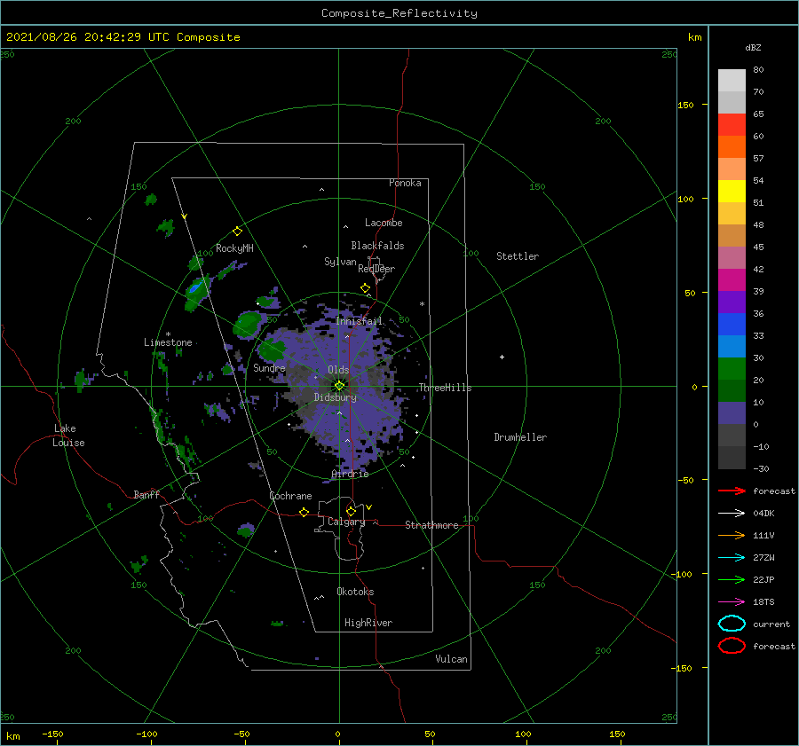This screenshot has height=746, width=799.
Task: Select the yellow 54 dBZ swatch
Action: [732, 191]
